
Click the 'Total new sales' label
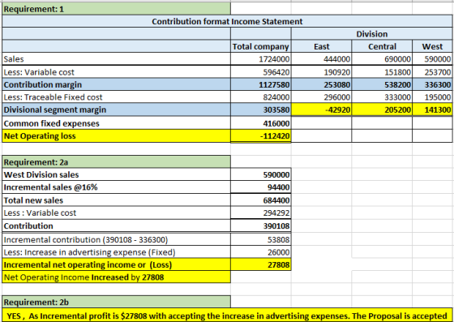[x=117, y=200]
